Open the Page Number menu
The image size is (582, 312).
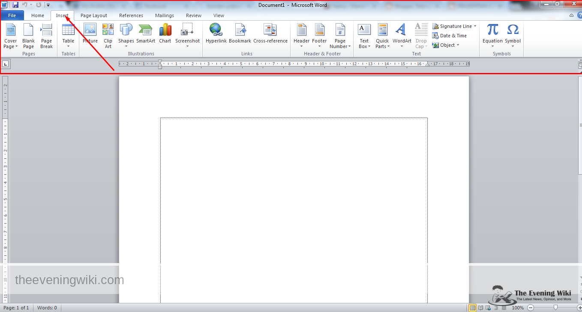click(x=340, y=36)
